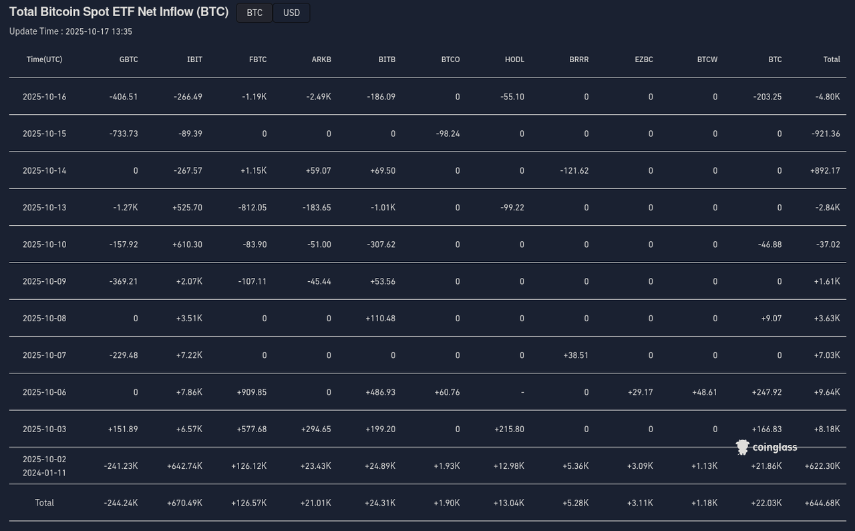This screenshot has height=531, width=855.
Task: Click the BRRR column header
Action: 579,59
